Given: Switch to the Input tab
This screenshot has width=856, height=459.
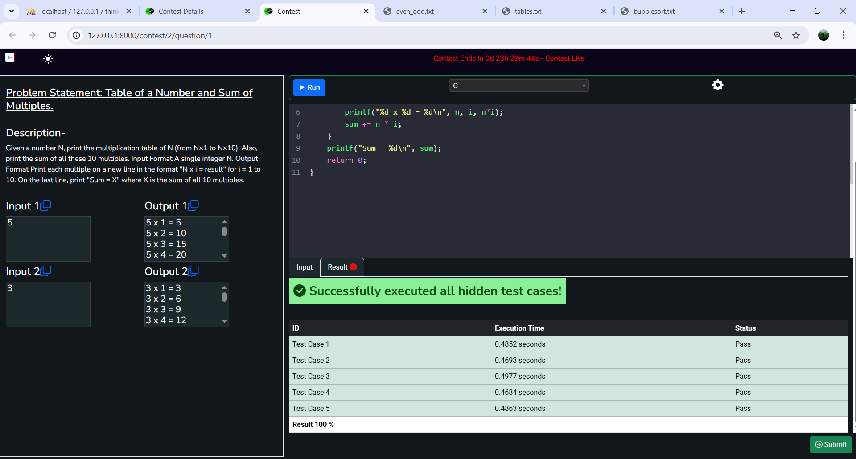Looking at the screenshot, I should click(305, 267).
